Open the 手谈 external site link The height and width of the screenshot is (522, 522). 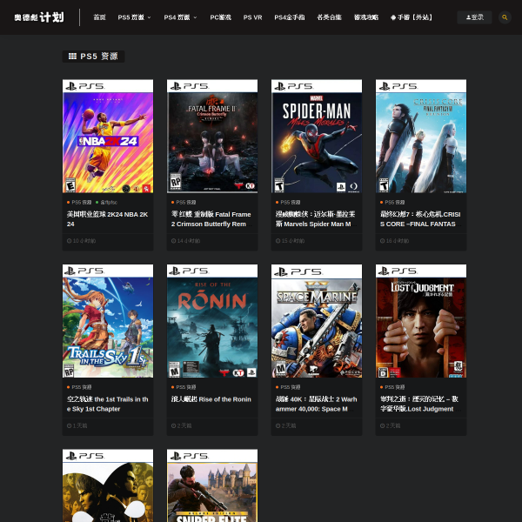[412, 17]
